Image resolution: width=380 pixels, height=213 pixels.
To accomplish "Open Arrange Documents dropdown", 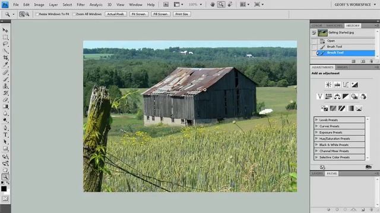I will (x=244, y=4).
